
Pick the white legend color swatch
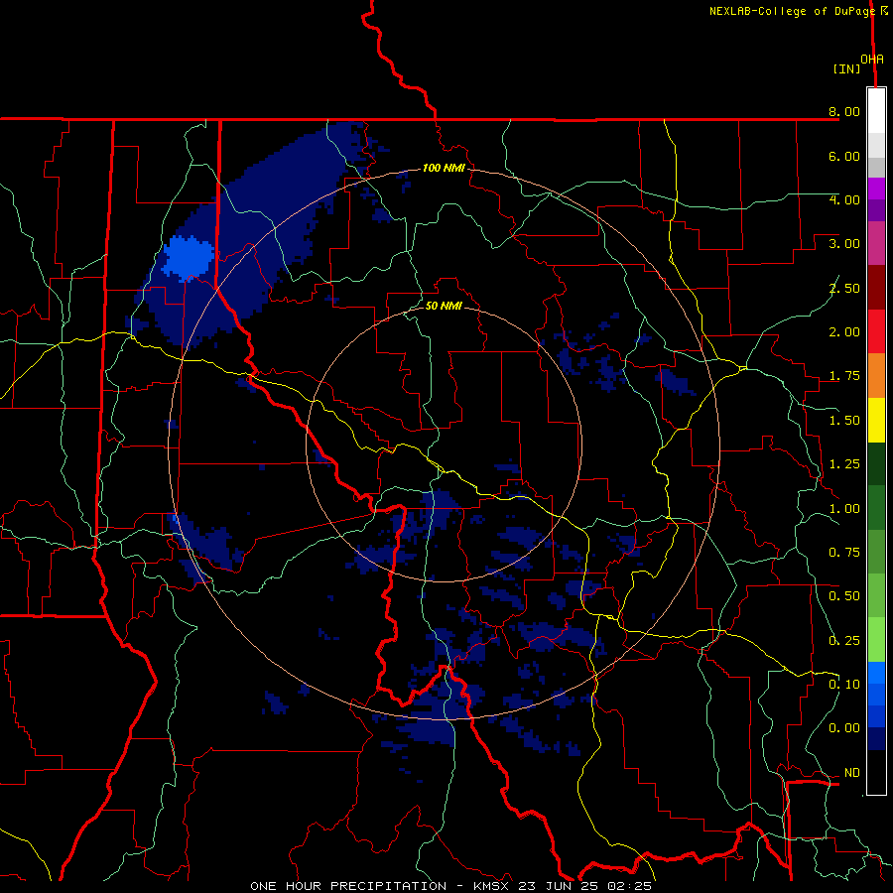point(876,111)
